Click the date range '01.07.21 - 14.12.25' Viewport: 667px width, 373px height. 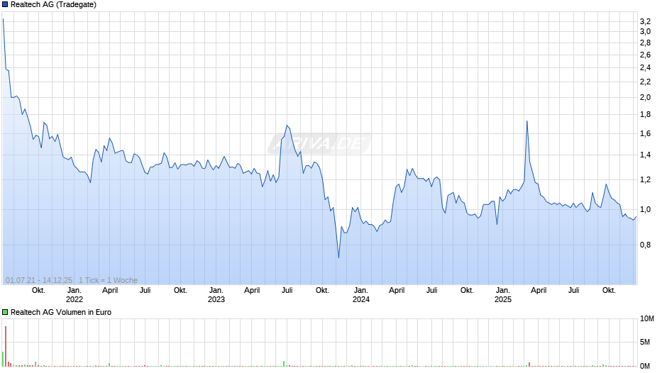click(x=39, y=280)
